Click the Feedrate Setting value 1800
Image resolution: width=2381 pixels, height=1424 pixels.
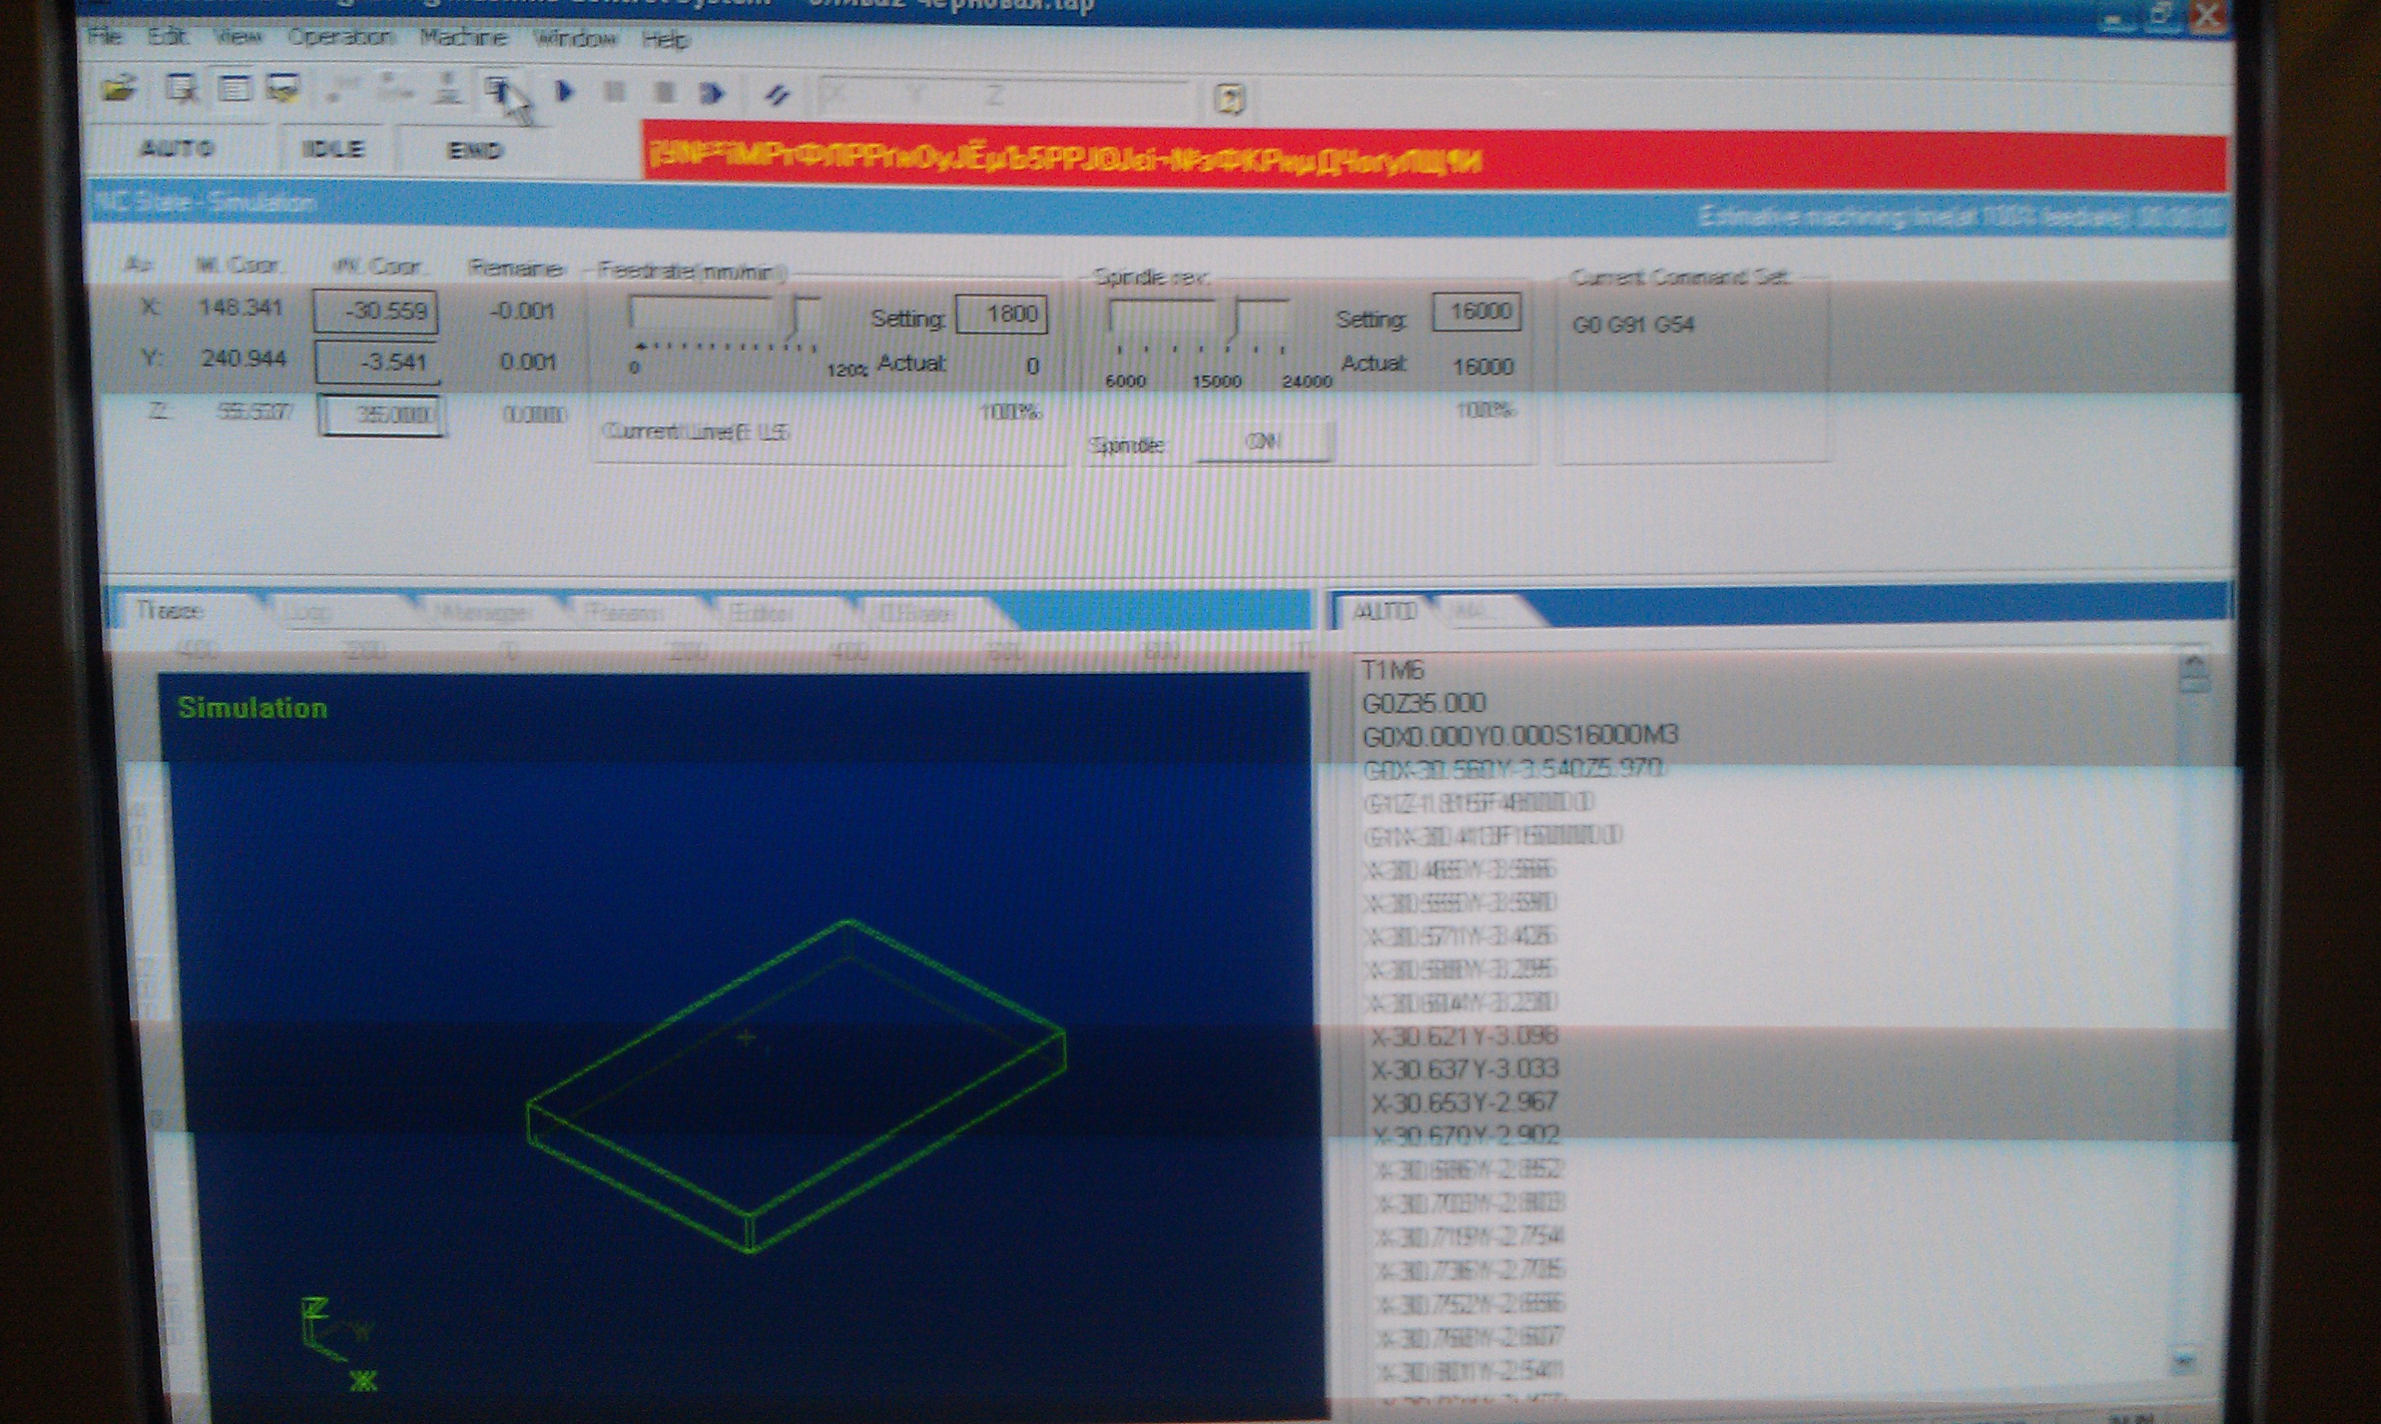coord(1002,314)
